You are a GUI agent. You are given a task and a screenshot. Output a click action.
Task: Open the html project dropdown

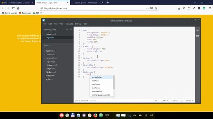click(x=47, y=46)
